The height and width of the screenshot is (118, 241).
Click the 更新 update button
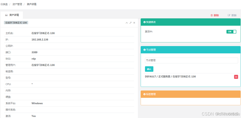[232, 15]
